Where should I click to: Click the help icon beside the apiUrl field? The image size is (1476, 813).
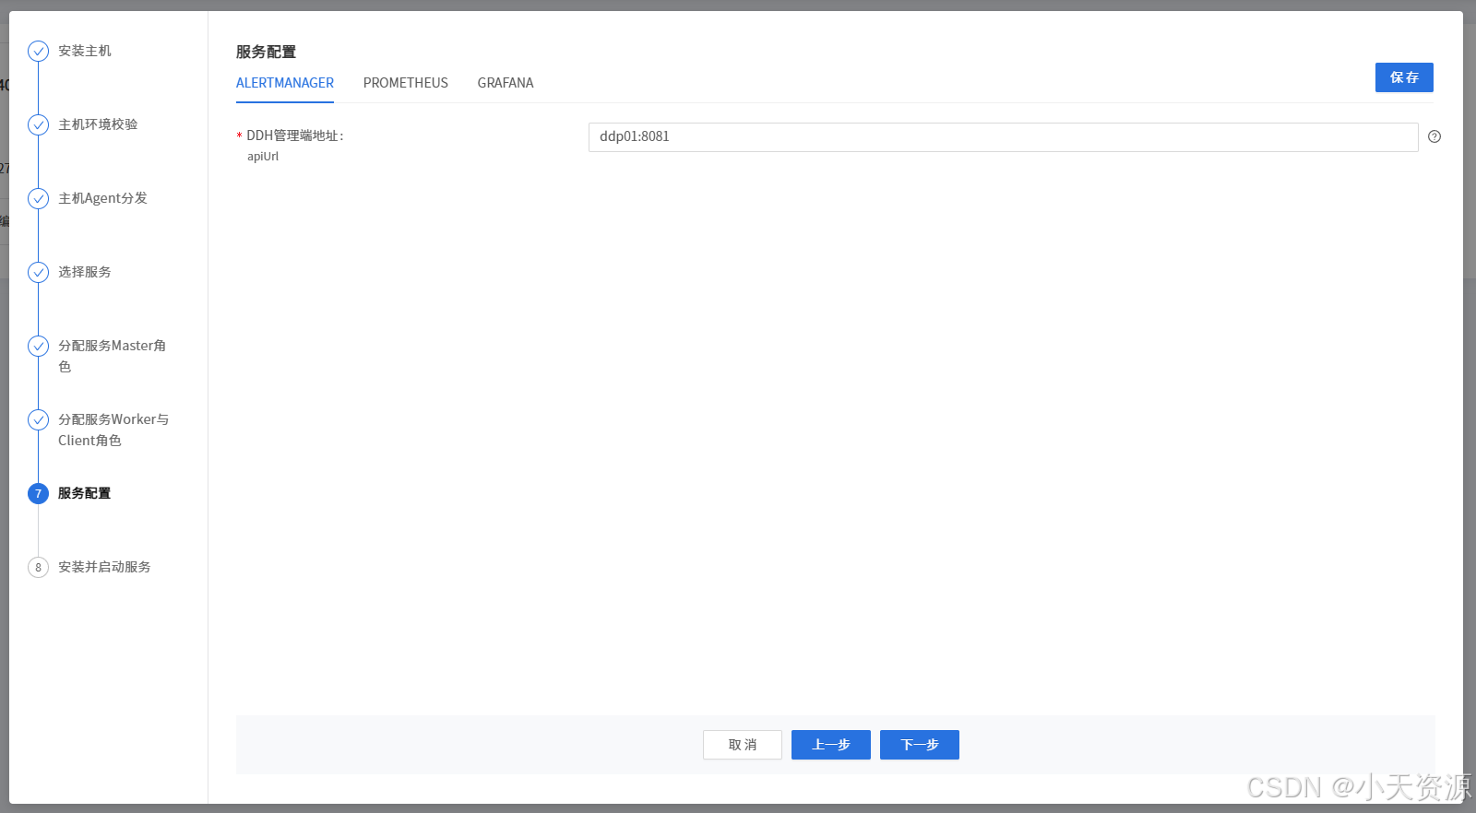tap(1434, 136)
